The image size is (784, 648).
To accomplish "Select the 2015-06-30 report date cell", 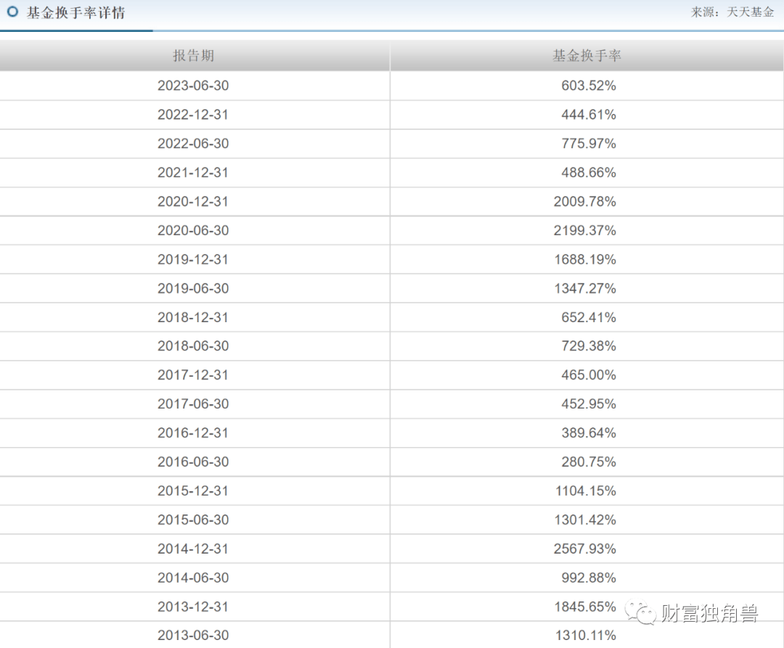I will (x=193, y=520).
